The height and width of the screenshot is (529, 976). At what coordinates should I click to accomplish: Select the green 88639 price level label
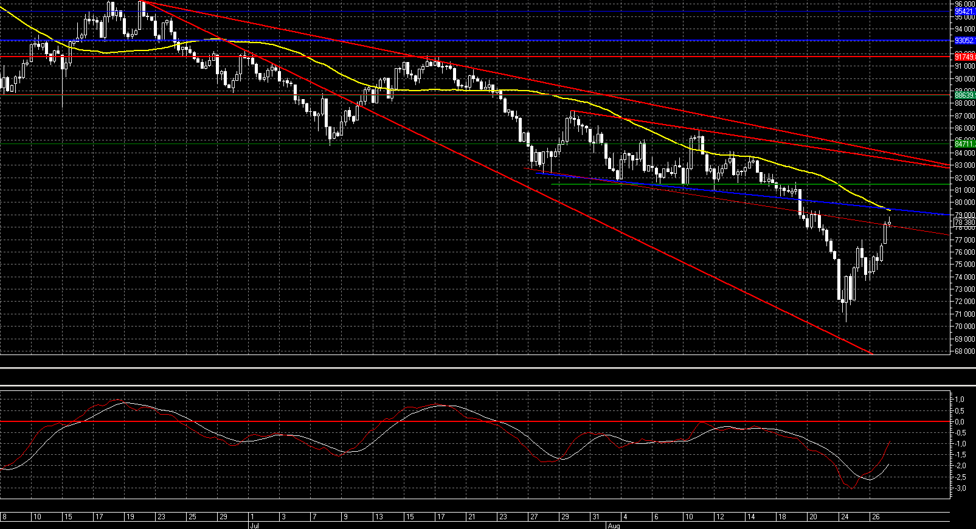(964, 95)
